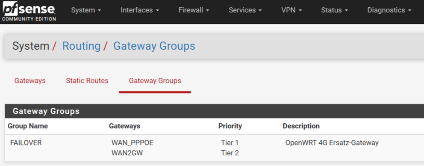
Task: Open the System dropdown menu
Action: click(x=86, y=10)
